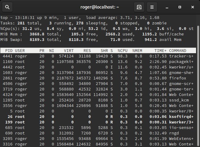Select the tracker-s+ process command
200x147 pixels.
coord(181,56)
